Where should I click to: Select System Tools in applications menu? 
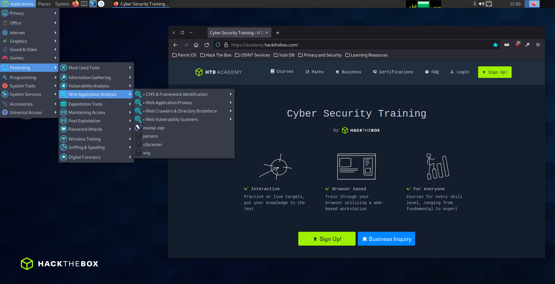click(29, 86)
